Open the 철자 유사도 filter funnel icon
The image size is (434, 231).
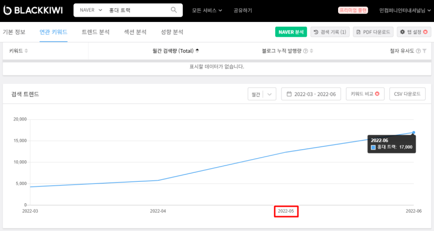(425, 51)
